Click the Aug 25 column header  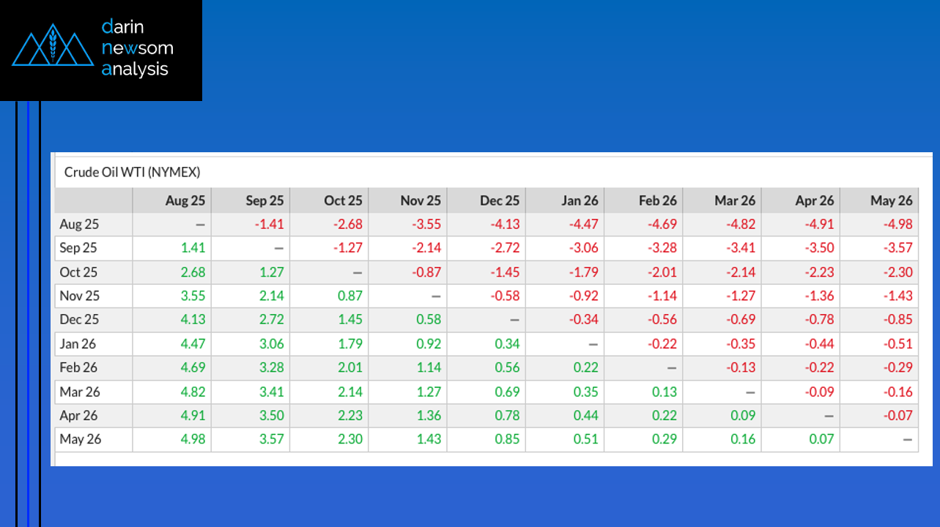(x=185, y=201)
